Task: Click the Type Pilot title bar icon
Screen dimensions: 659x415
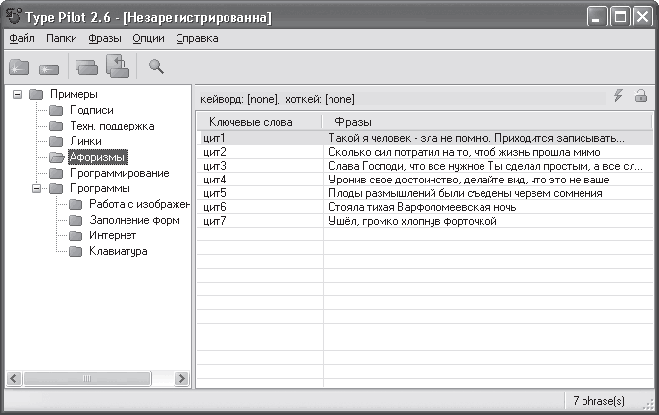Action: (x=14, y=16)
